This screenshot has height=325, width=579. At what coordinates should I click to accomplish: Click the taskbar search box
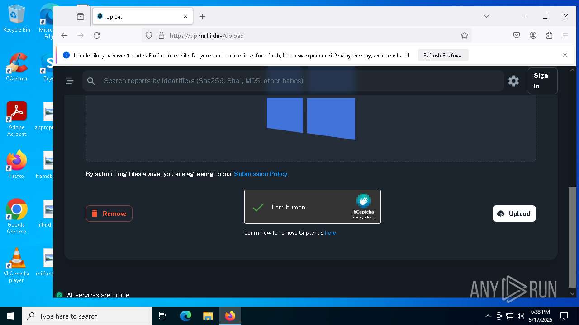[x=87, y=316]
